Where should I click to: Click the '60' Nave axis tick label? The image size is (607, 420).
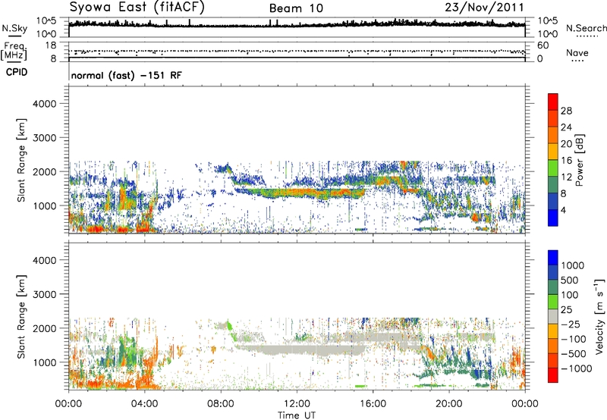pos(543,45)
